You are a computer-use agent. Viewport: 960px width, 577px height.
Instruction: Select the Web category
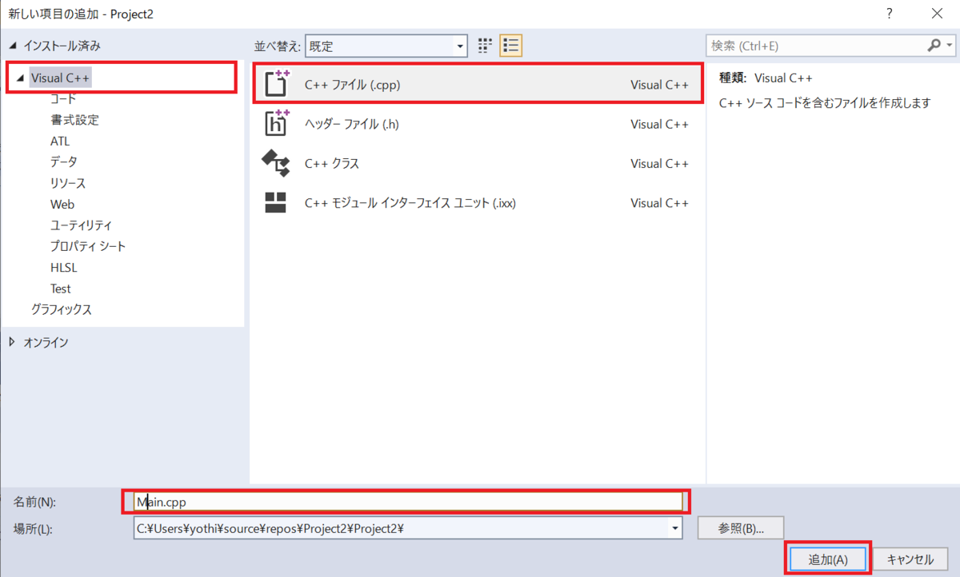[62, 204]
